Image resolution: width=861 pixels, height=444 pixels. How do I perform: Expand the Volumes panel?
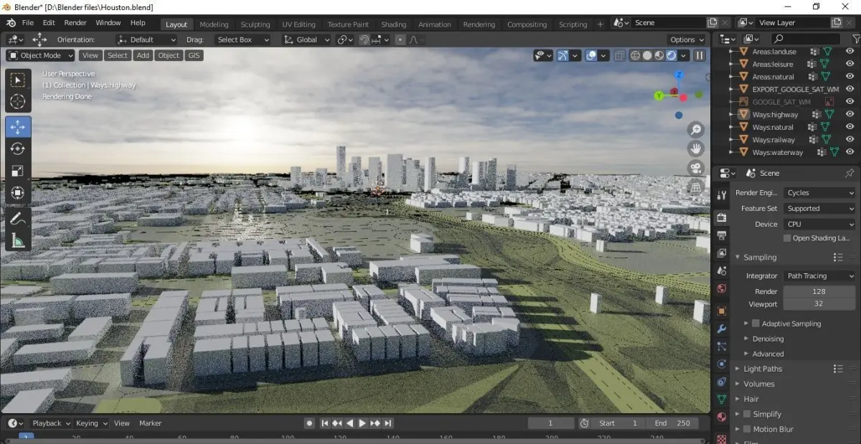(758, 384)
